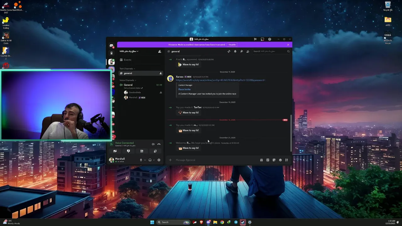402x226 pixels.
Task: Click the flag icon in Discord title bar
Action: pos(255,39)
